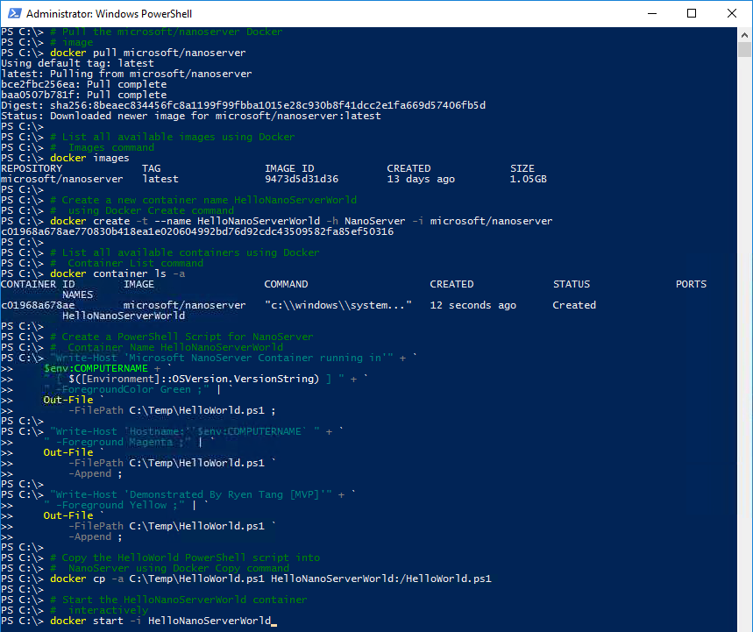753x632 pixels.
Task: Click the window title 'Administrator: Windows PowerShell'
Action: (x=109, y=14)
